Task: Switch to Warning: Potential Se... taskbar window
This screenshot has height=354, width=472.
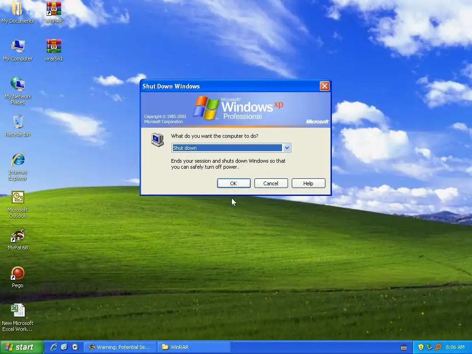Action: click(120, 347)
